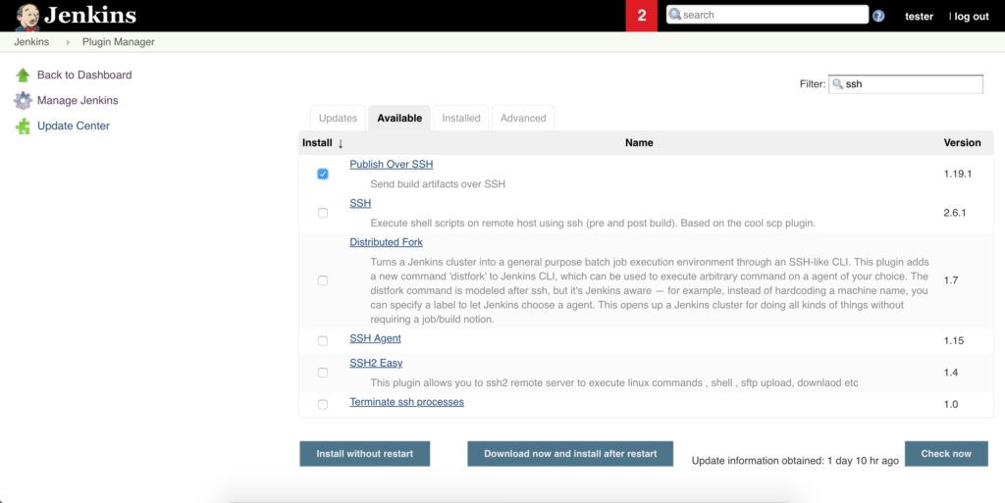Screen dimensions: 1005x503
Task: Click the 'Filter:' label
Action: pos(812,84)
